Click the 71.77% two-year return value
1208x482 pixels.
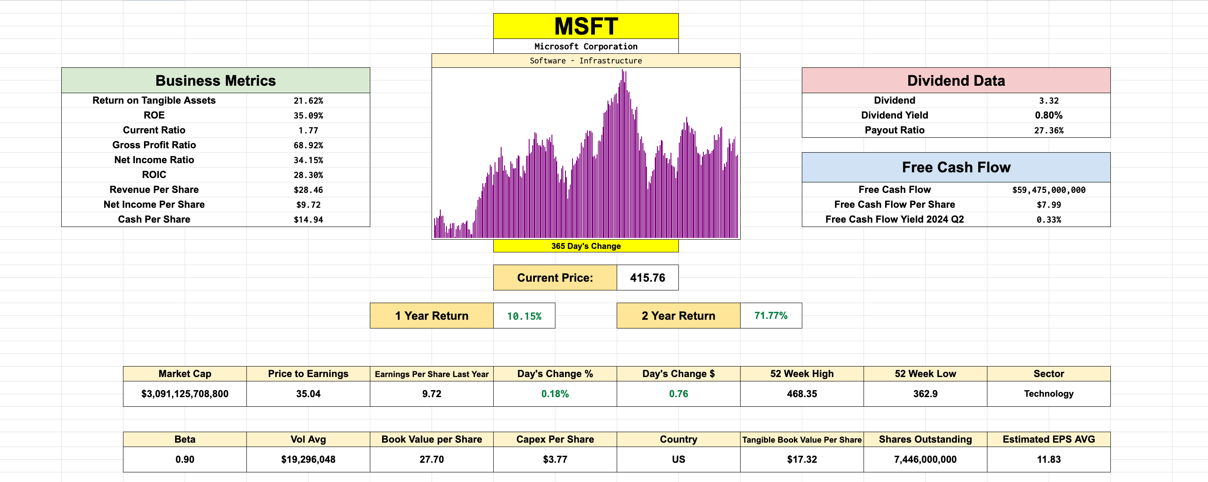771,316
